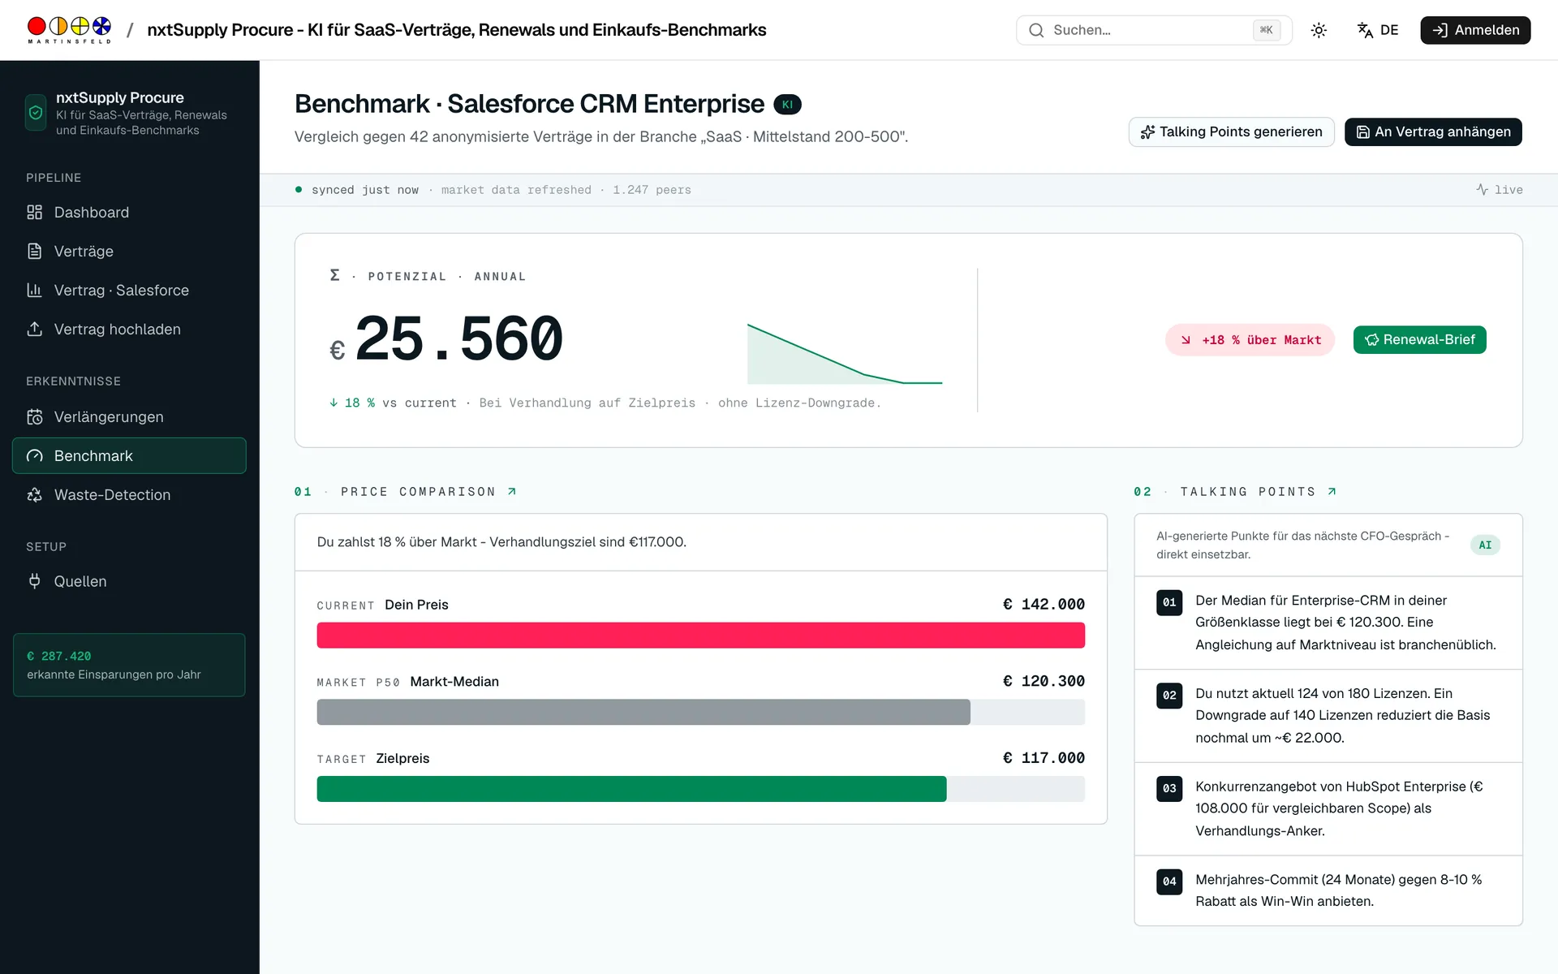This screenshot has width=1558, height=974.
Task: Click talking point 02 number badge
Action: point(1169,696)
